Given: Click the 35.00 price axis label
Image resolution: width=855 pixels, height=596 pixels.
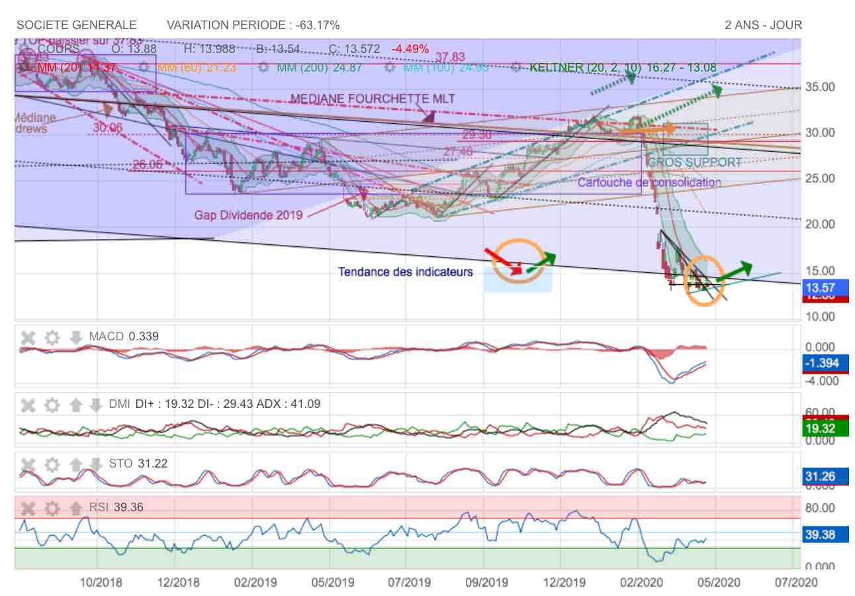Looking at the screenshot, I should tap(819, 87).
